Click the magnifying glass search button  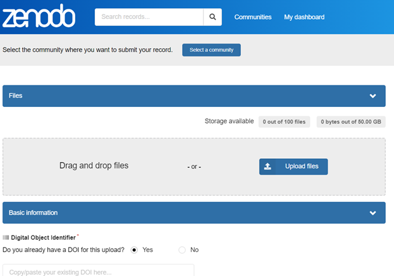[212, 17]
